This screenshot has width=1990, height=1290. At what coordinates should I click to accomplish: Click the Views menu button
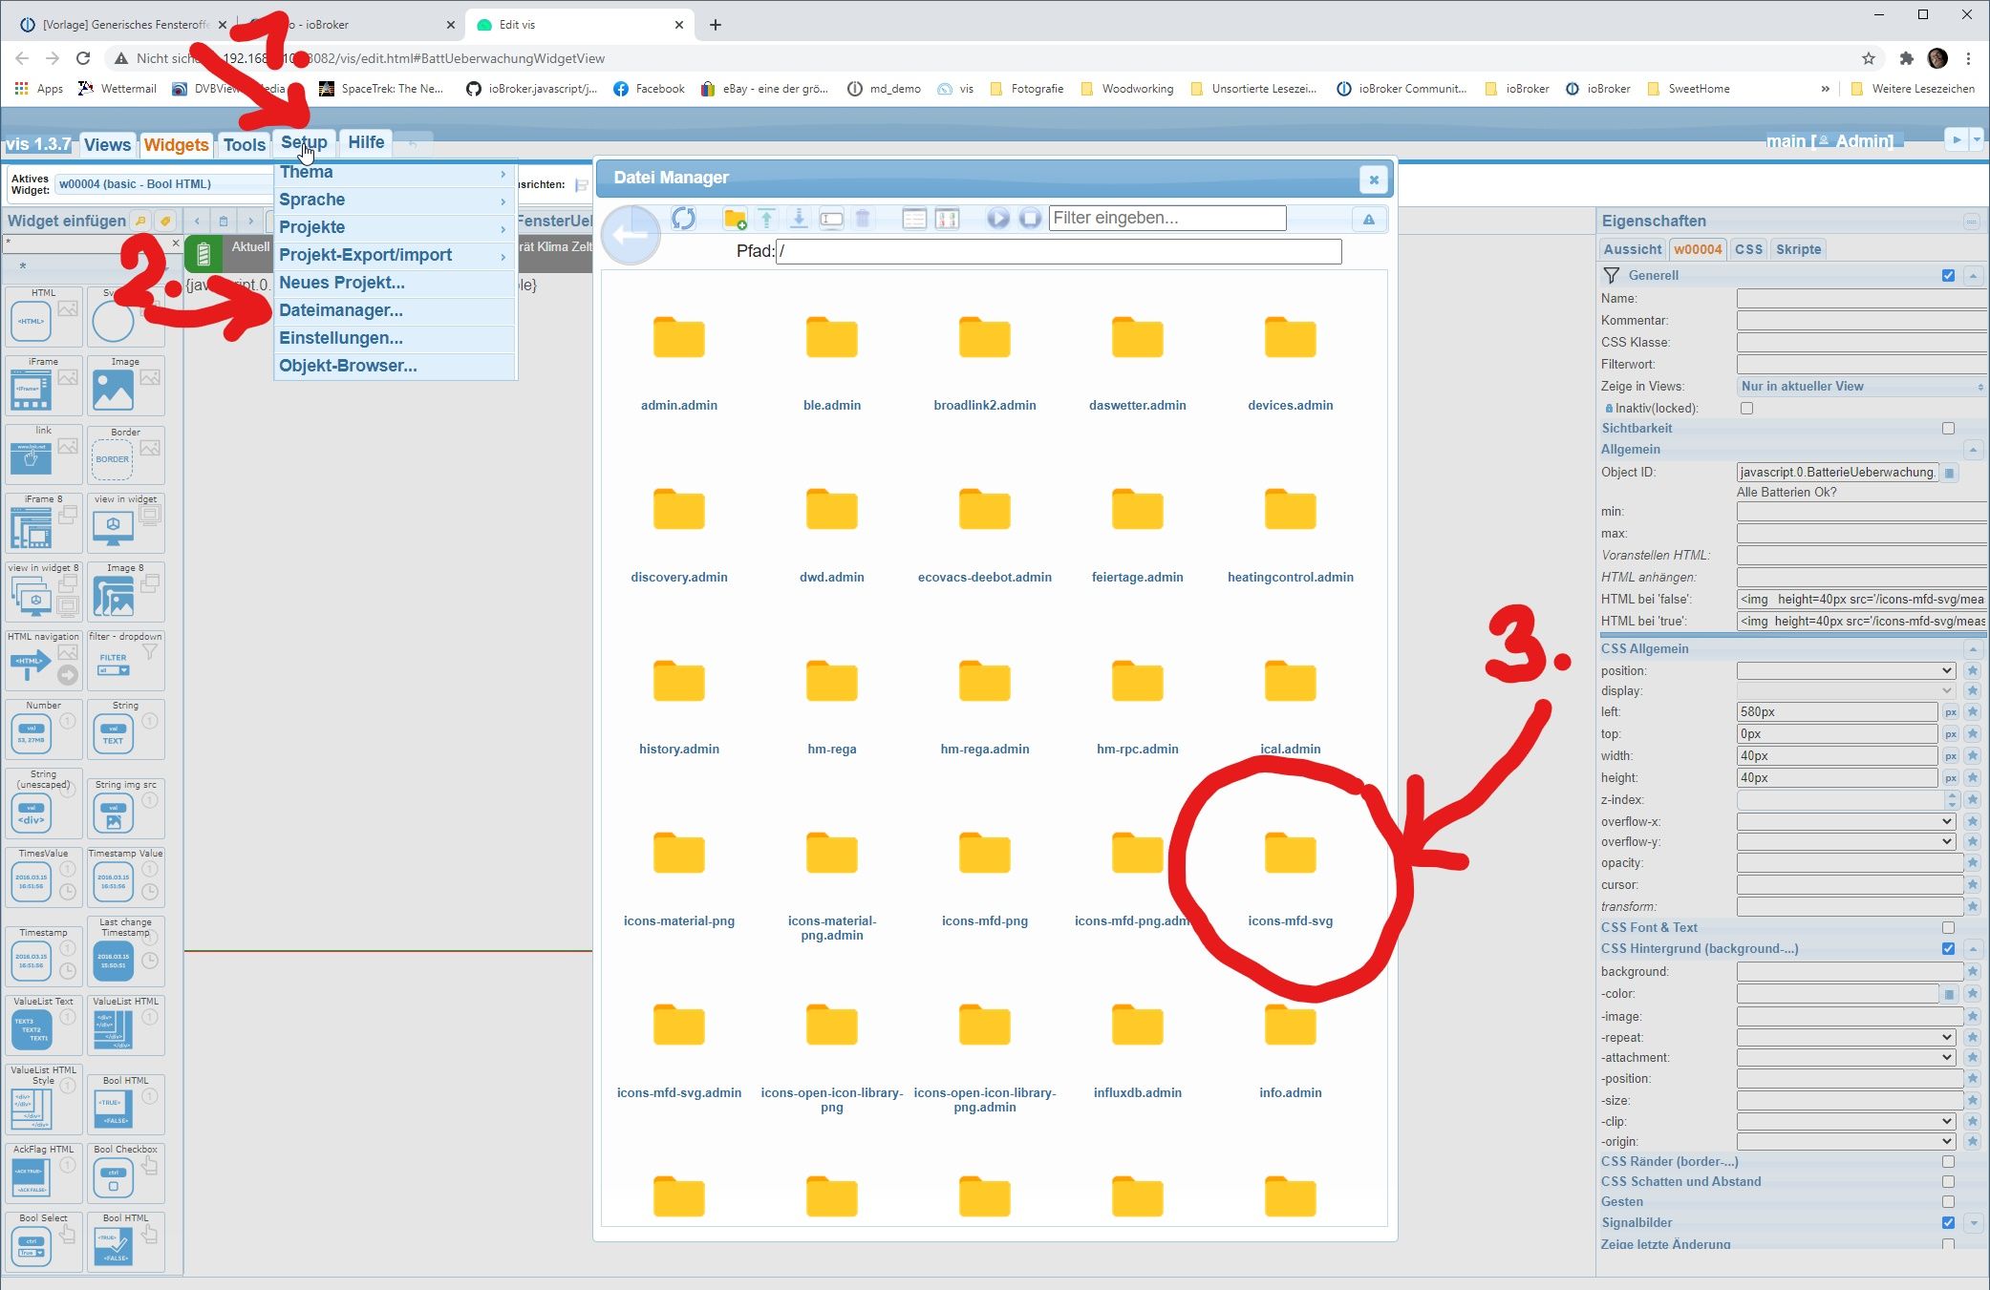[x=107, y=144]
